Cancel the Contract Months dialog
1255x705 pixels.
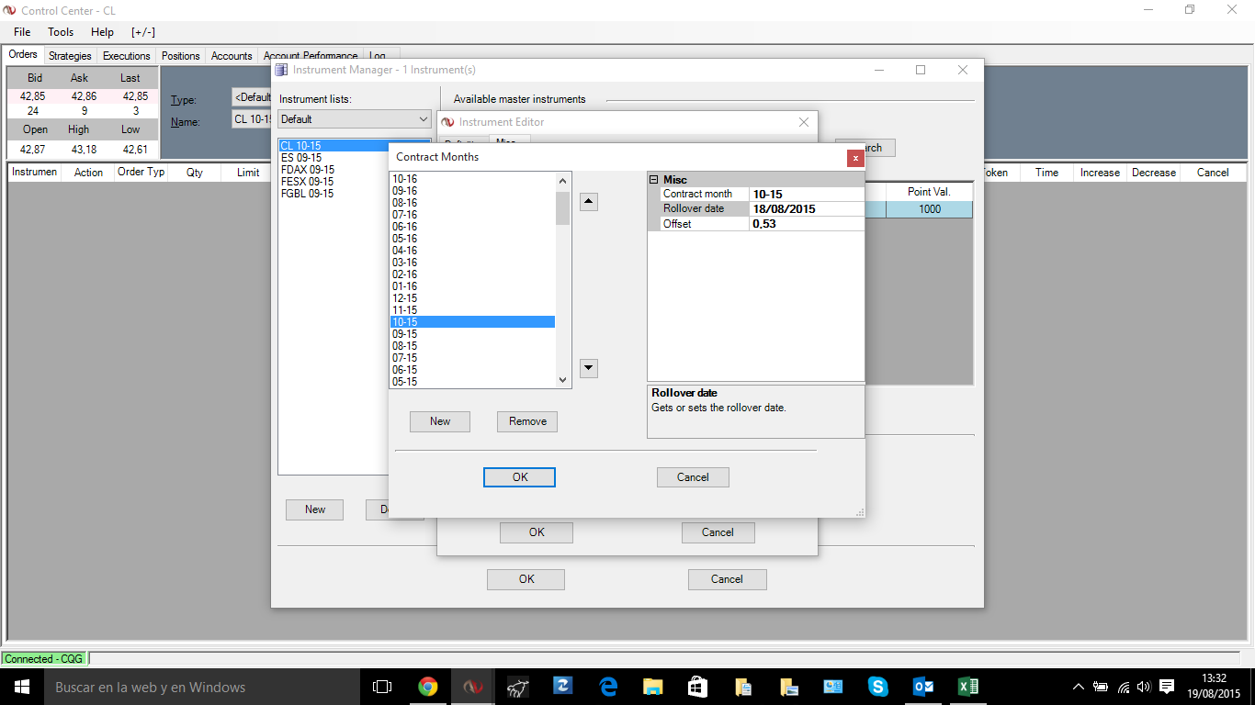click(x=693, y=477)
